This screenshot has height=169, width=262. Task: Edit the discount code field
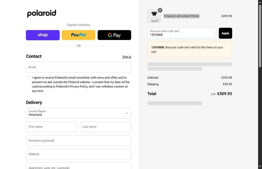(x=181, y=33)
